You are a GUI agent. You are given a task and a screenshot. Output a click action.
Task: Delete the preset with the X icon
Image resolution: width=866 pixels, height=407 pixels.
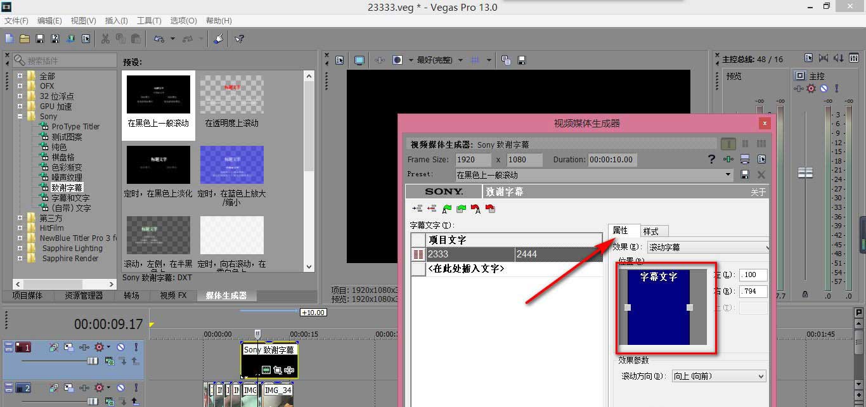coord(761,174)
